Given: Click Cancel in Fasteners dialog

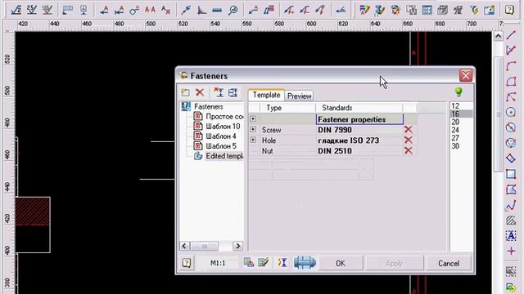Looking at the screenshot, I should pos(449,263).
